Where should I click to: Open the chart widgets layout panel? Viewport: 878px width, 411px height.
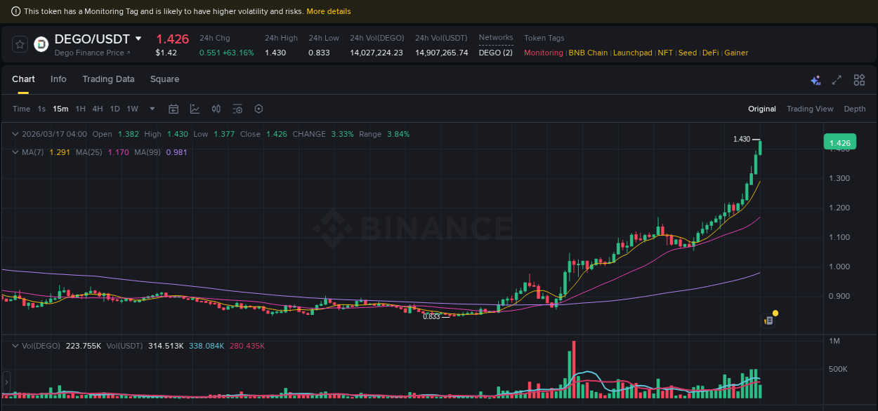858,80
